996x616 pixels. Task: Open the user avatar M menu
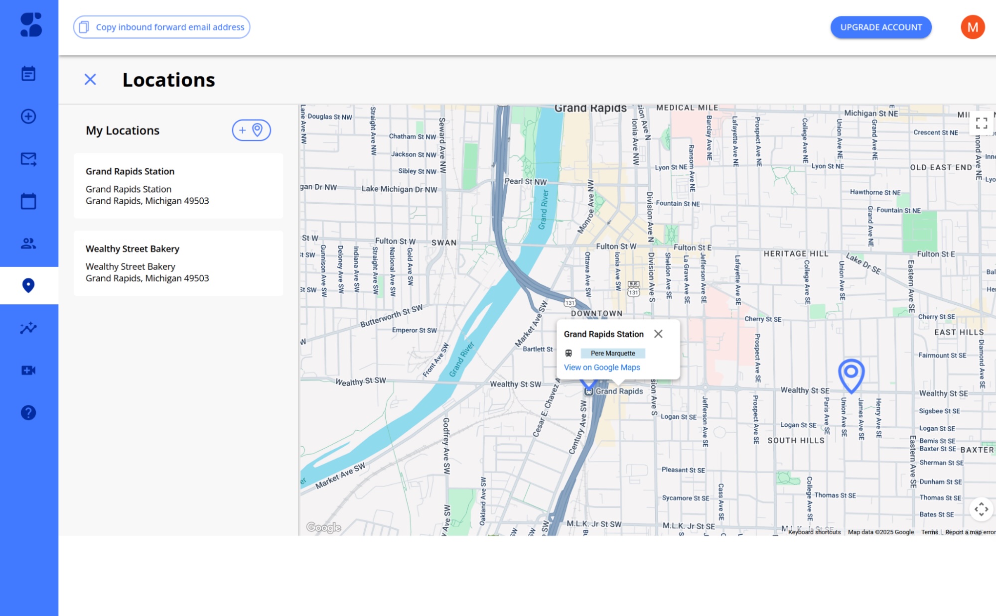tap(972, 27)
